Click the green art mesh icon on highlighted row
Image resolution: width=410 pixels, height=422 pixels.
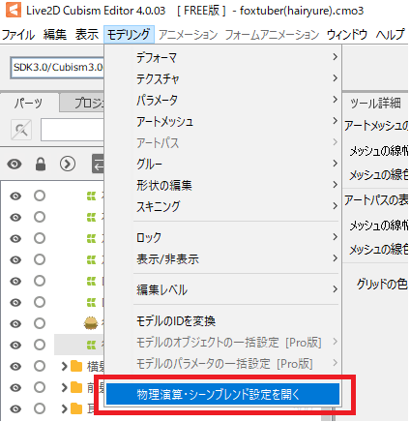[x=91, y=345]
